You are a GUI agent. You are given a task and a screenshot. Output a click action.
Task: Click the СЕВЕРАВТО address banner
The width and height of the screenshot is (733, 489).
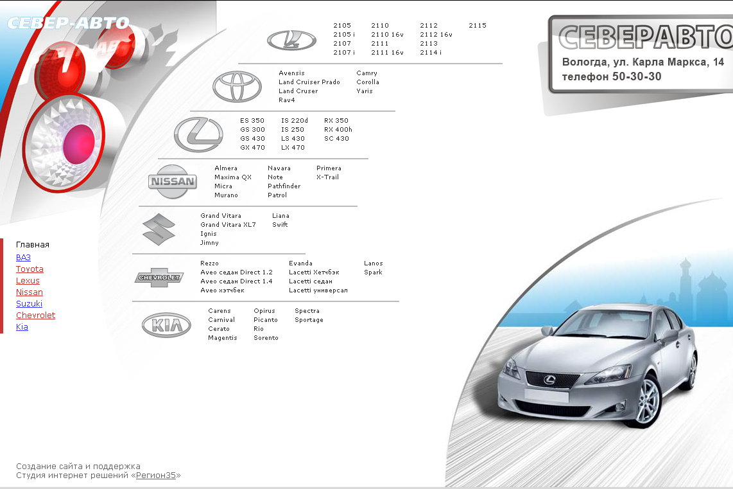tap(641, 54)
